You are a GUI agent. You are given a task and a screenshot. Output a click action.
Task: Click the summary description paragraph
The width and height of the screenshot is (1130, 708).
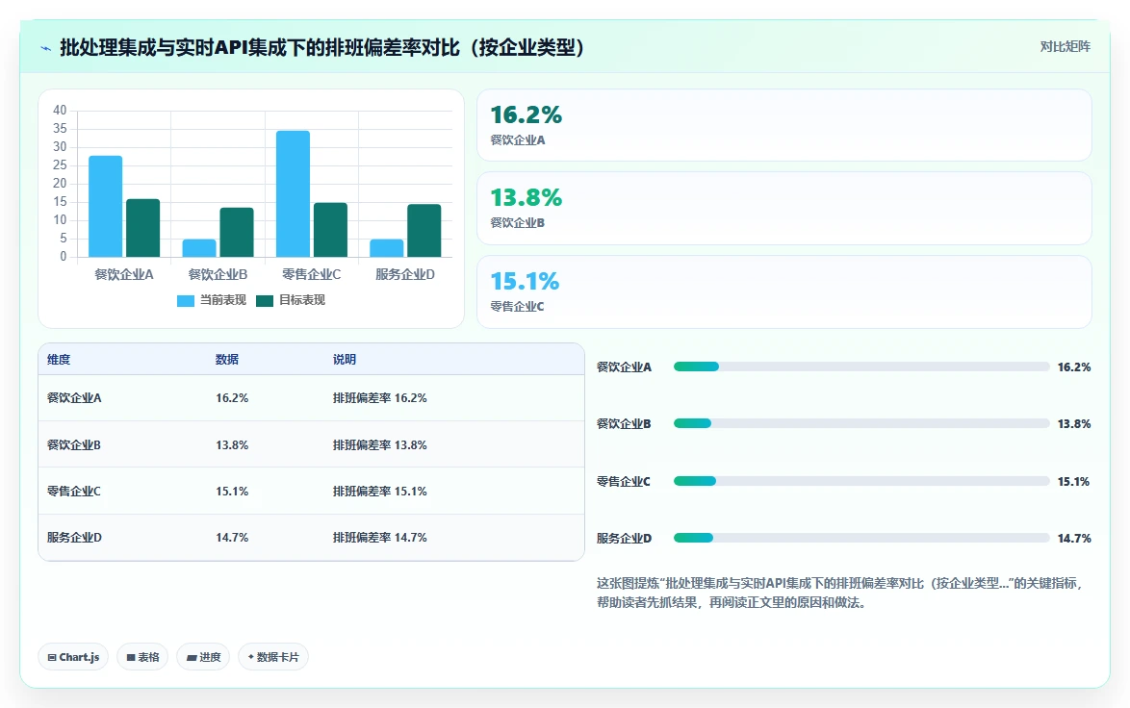click(x=840, y=593)
